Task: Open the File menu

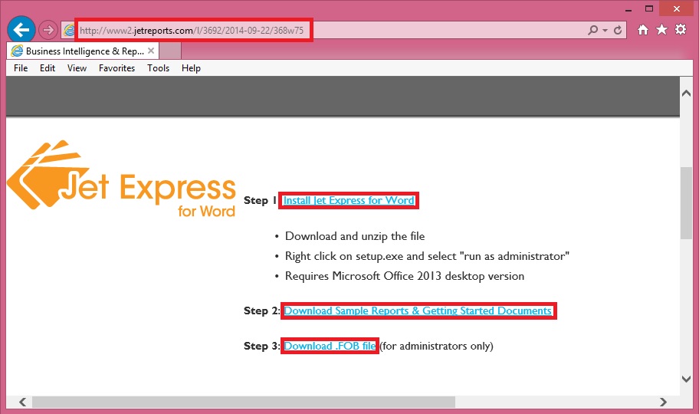Action: 21,68
